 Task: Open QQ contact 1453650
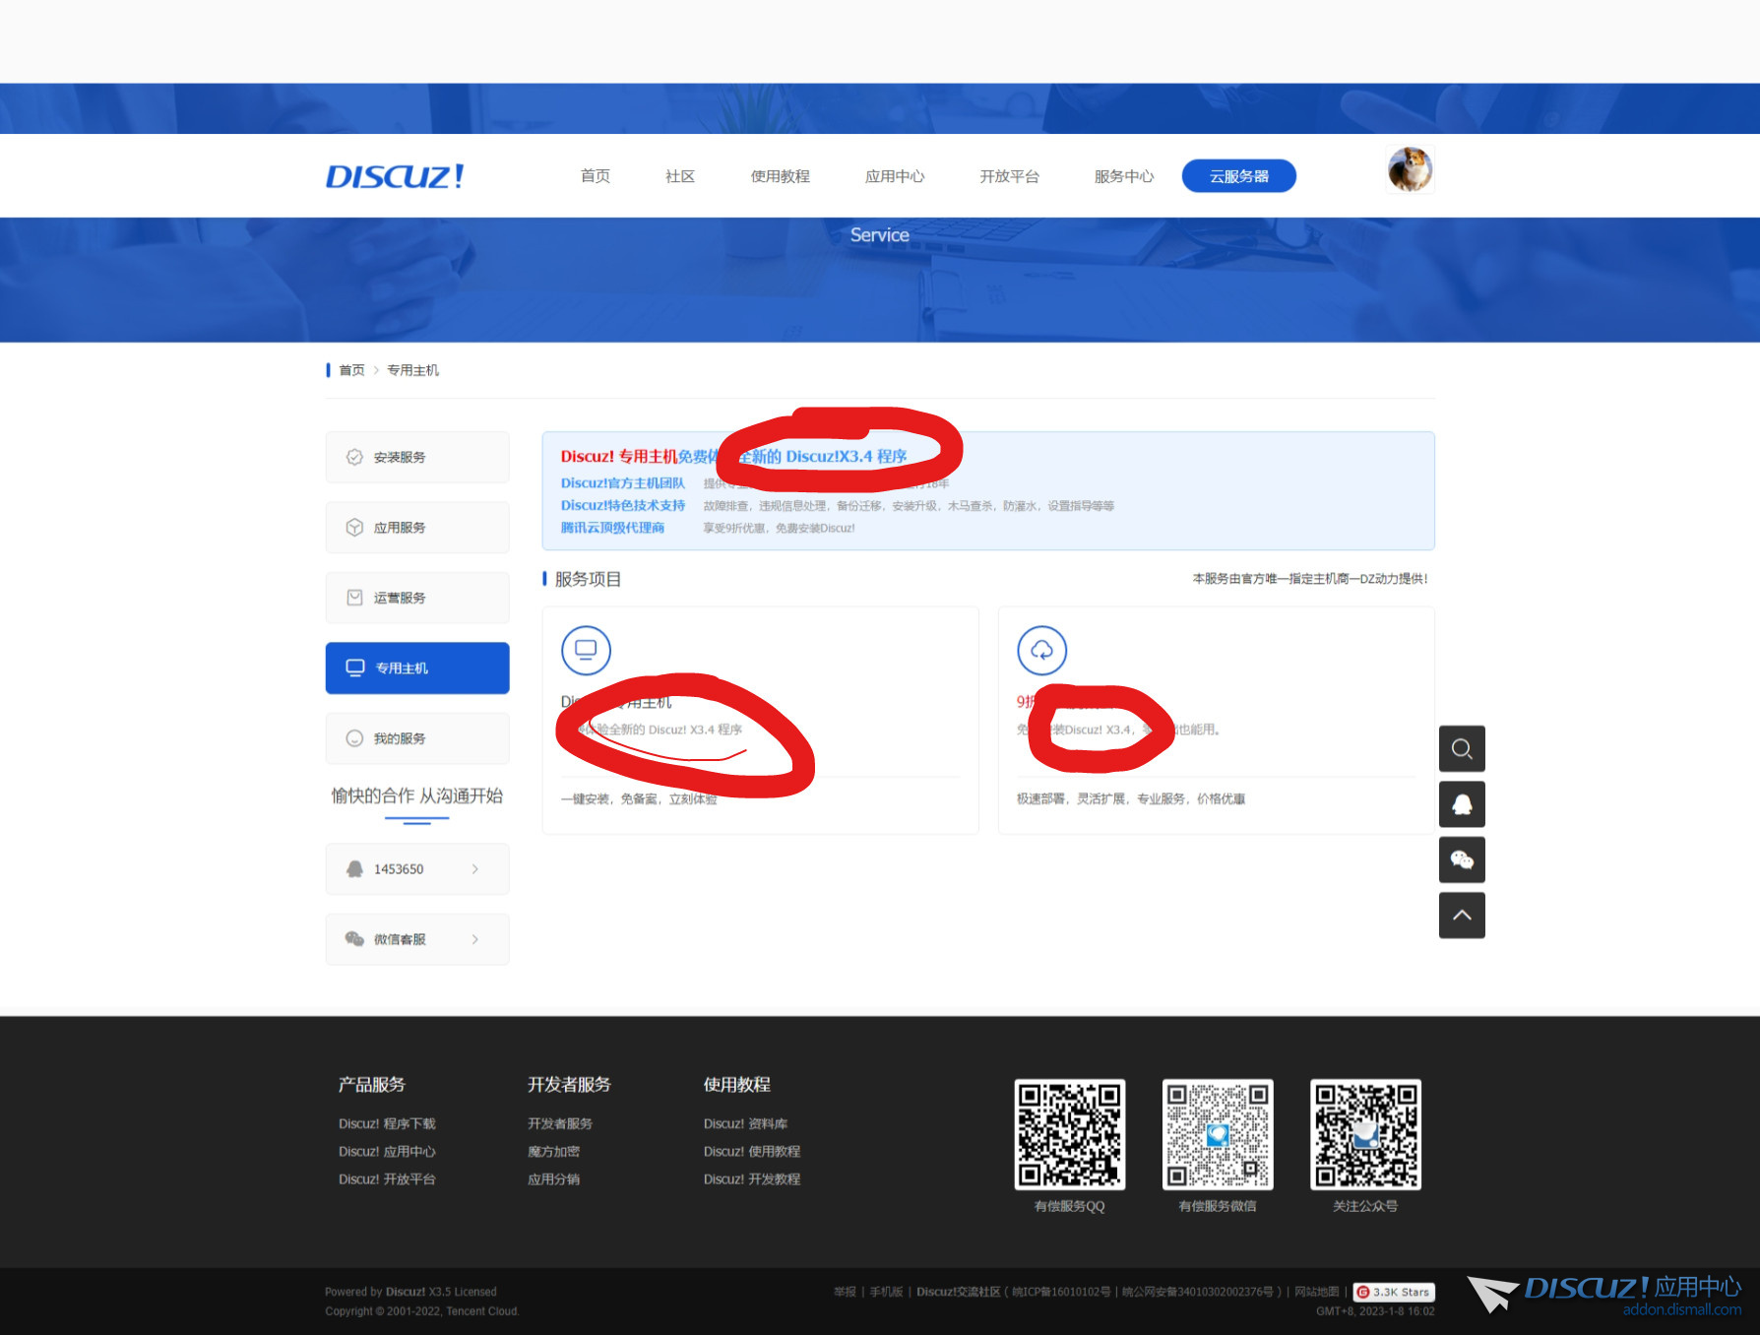coord(417,869)
